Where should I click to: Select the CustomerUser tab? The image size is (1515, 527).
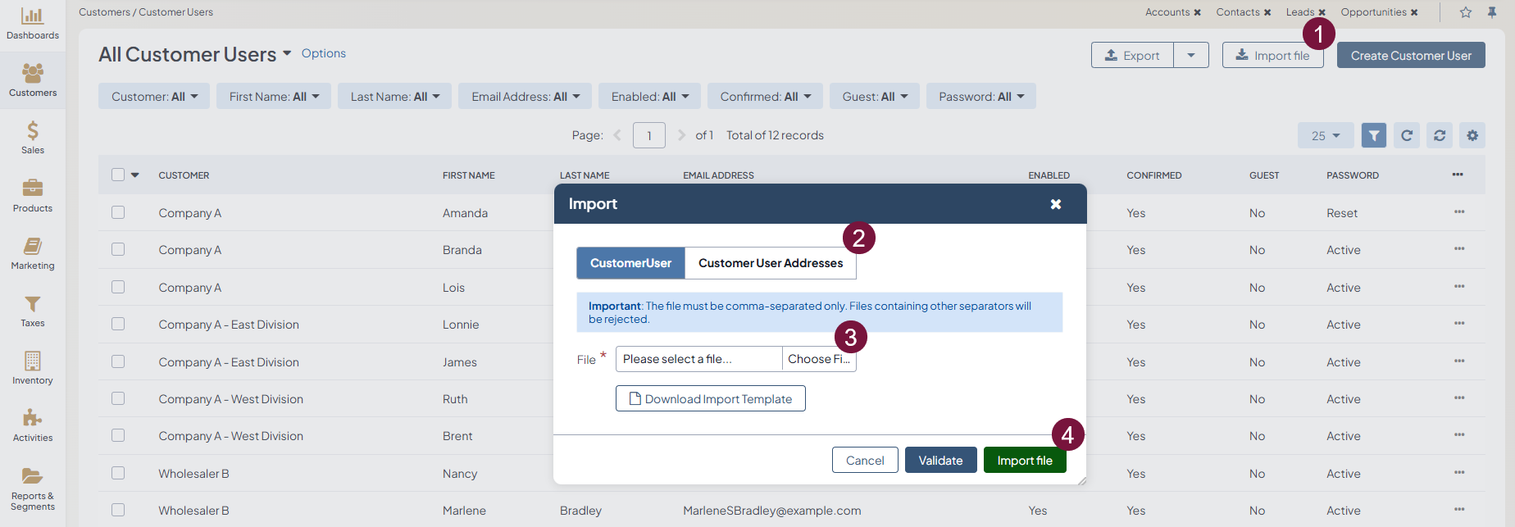[x=630, y=263]
